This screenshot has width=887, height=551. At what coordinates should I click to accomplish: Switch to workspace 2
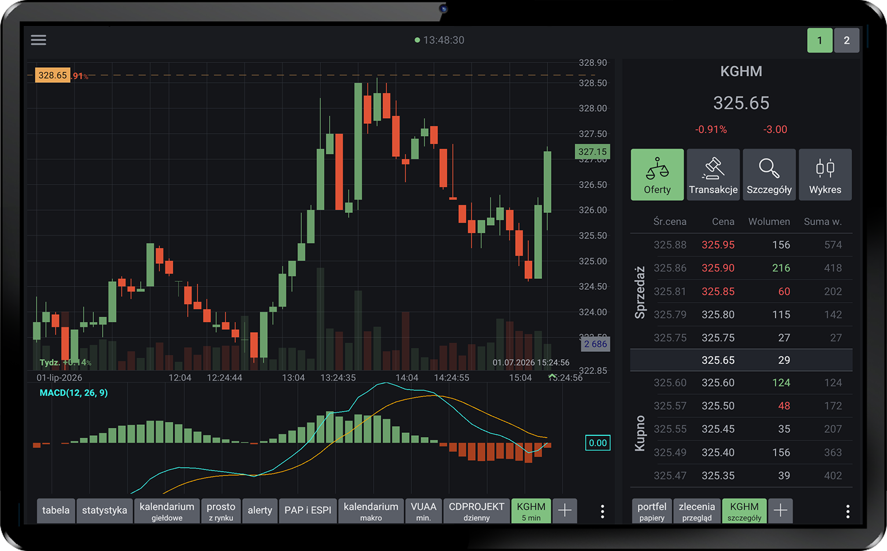pos(846,41)
